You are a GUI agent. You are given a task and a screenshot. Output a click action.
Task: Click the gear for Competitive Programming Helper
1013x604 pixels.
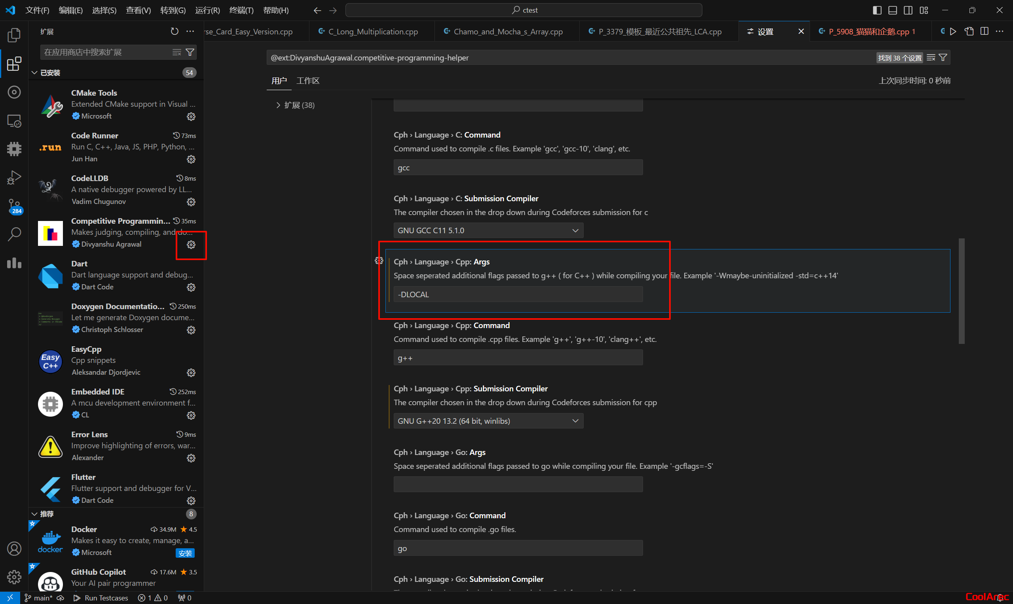pyautogui.click(x=191, y=245)
